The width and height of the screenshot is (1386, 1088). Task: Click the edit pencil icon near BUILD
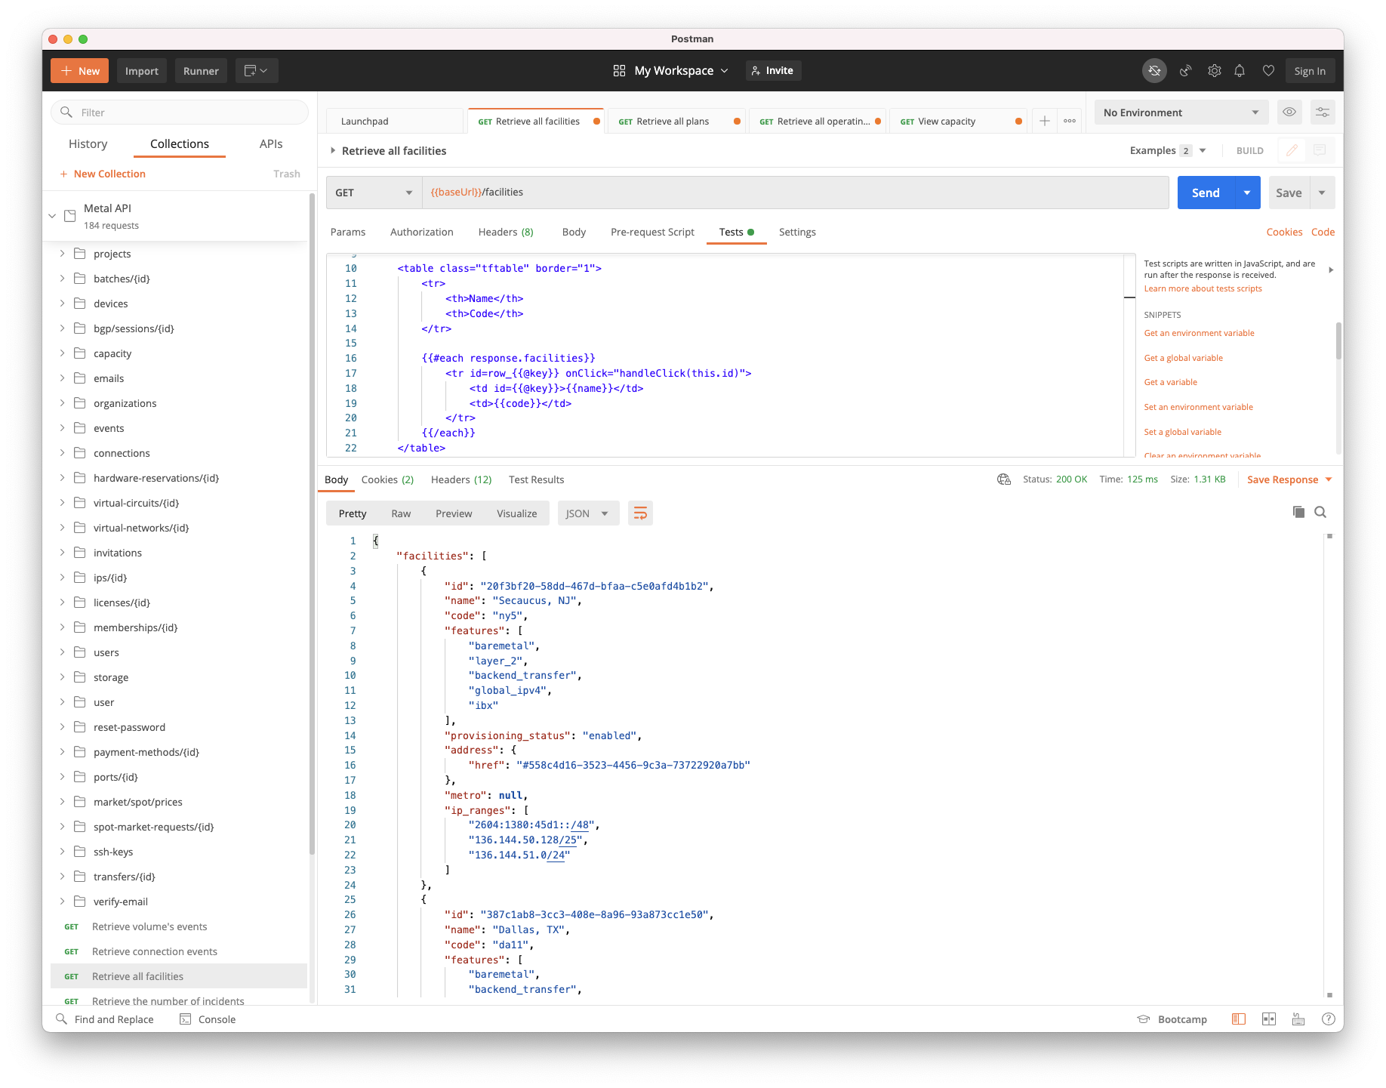[x=1292, y=150]
